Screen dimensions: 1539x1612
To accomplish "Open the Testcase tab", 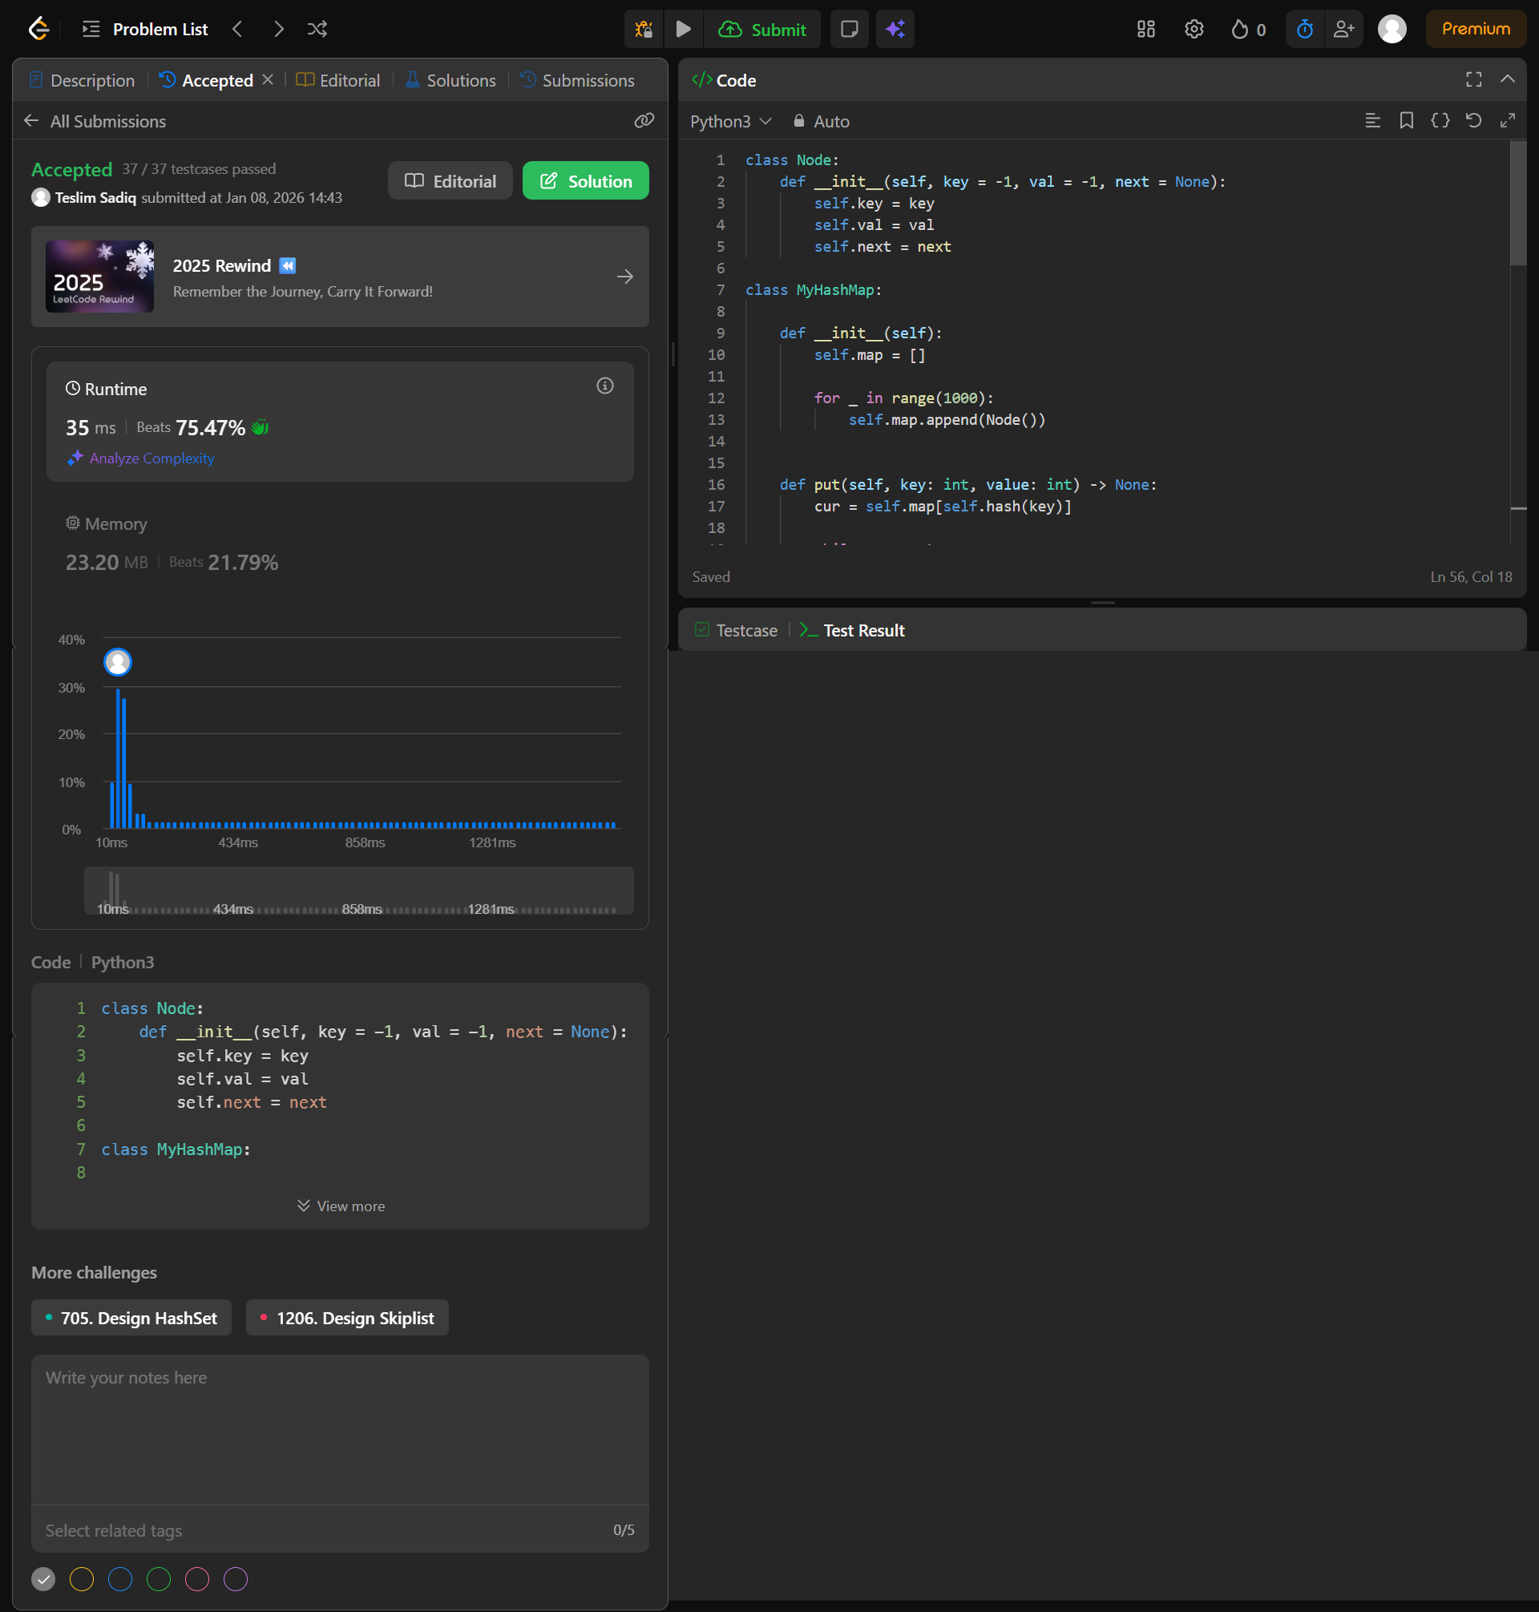I will 736,630.
